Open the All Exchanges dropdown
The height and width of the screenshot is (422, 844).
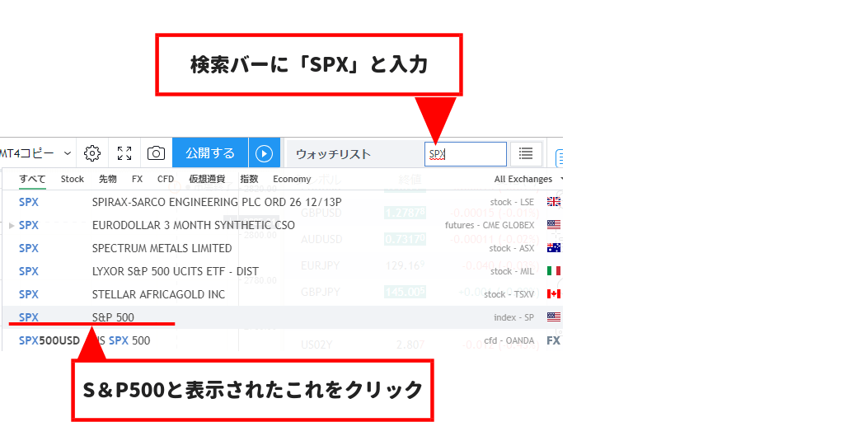coord(528,179)
